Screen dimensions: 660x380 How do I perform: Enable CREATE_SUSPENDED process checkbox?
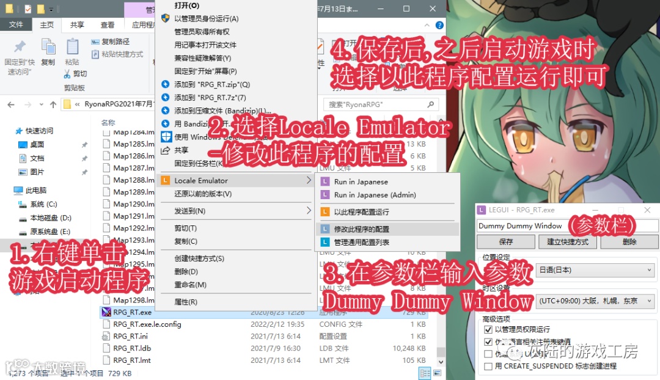tap(488, 366)
